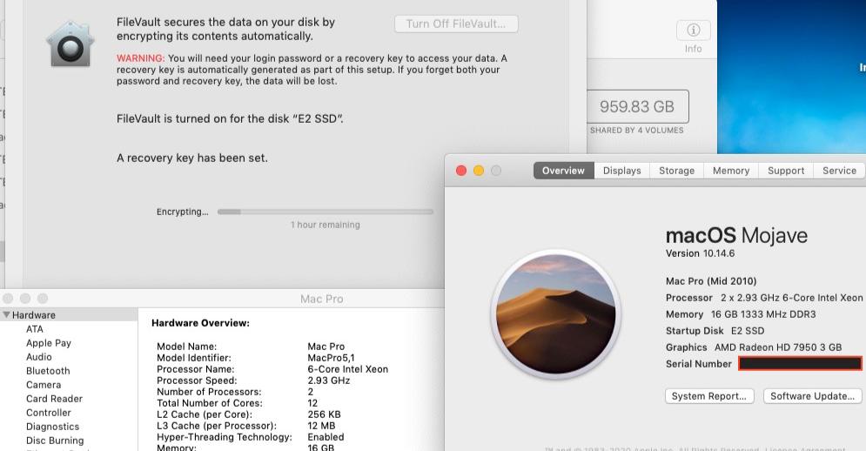866x451 pixels.
Task: Click the 959.83 GB capacity box
Action: tap(637, 106)
